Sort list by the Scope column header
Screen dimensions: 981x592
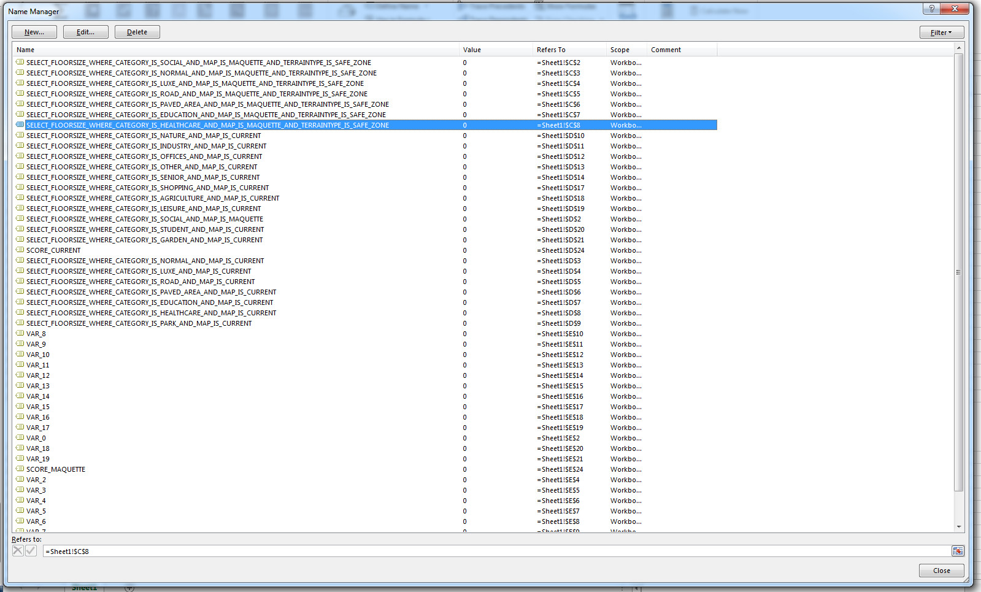[x=626, y=50]
